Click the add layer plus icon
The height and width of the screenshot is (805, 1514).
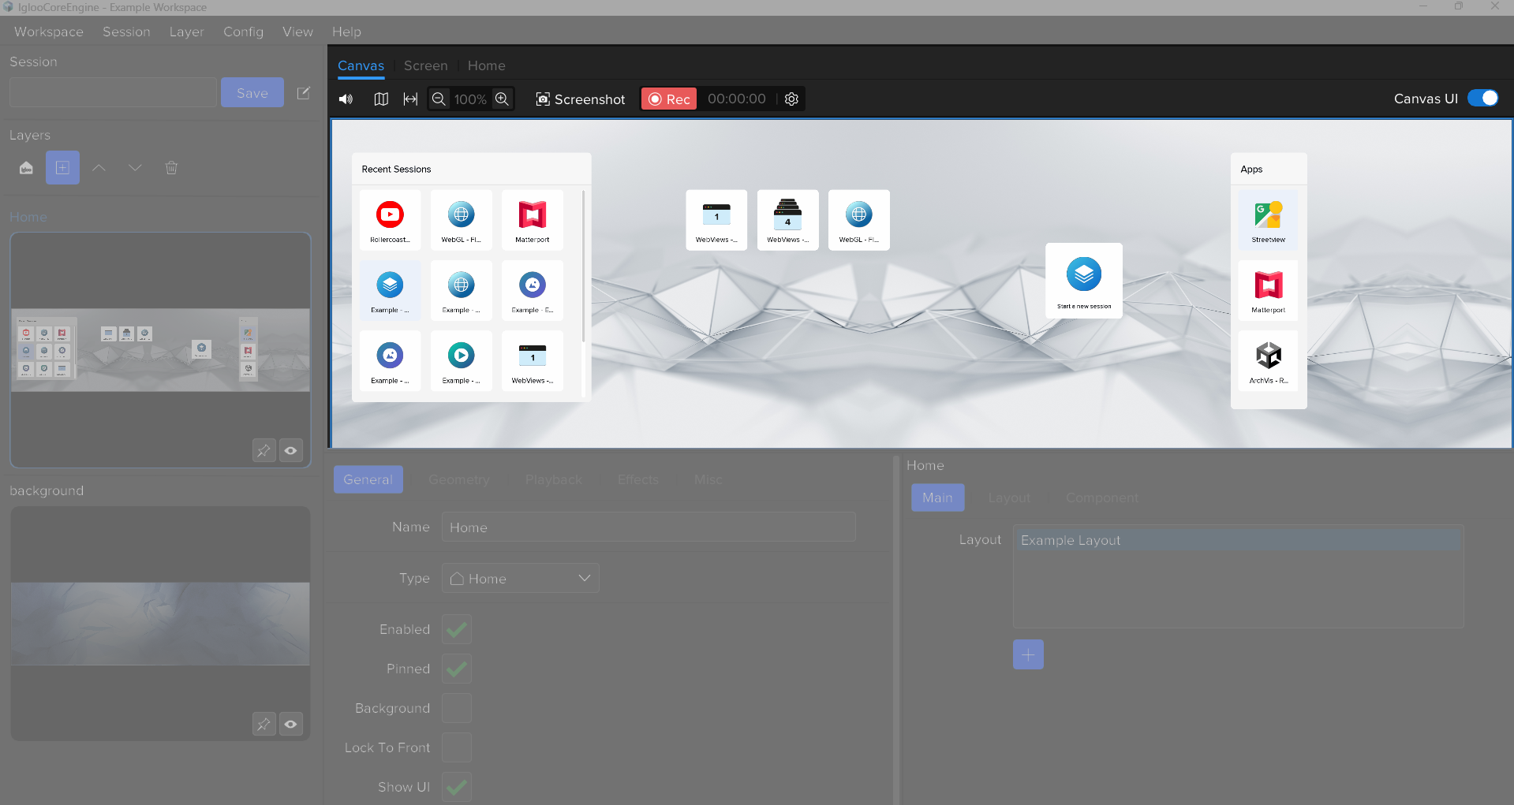62,168
